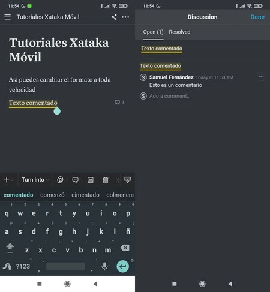The image size is (270, 292).
Task: Tap Samuel Fernández's avatar next to the comment
Action: [x=143, y=77]
